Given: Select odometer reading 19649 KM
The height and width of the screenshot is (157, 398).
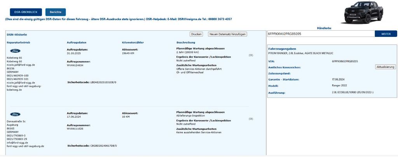Looking at the screenshot, I should pyautogui.click(x=129, y=53).
